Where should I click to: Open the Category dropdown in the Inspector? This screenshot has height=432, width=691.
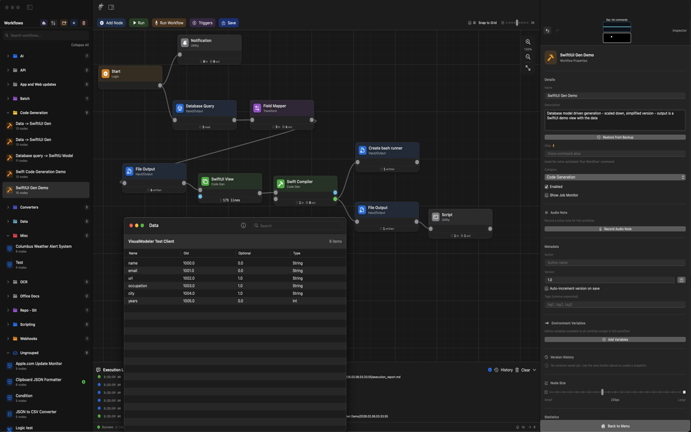coord(615,177)
